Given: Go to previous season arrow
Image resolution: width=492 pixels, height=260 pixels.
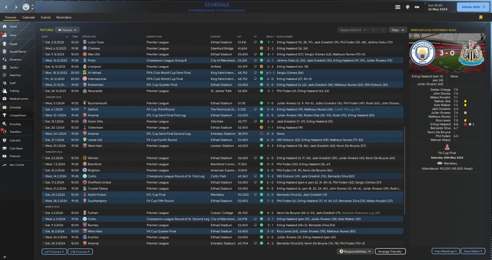Looking at the screenshot, I should [374, 30].
